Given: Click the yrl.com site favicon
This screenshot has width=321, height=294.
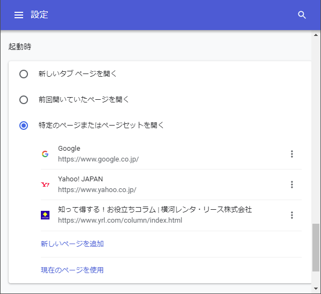Looking at the screenshot, I should coord(45,215).
